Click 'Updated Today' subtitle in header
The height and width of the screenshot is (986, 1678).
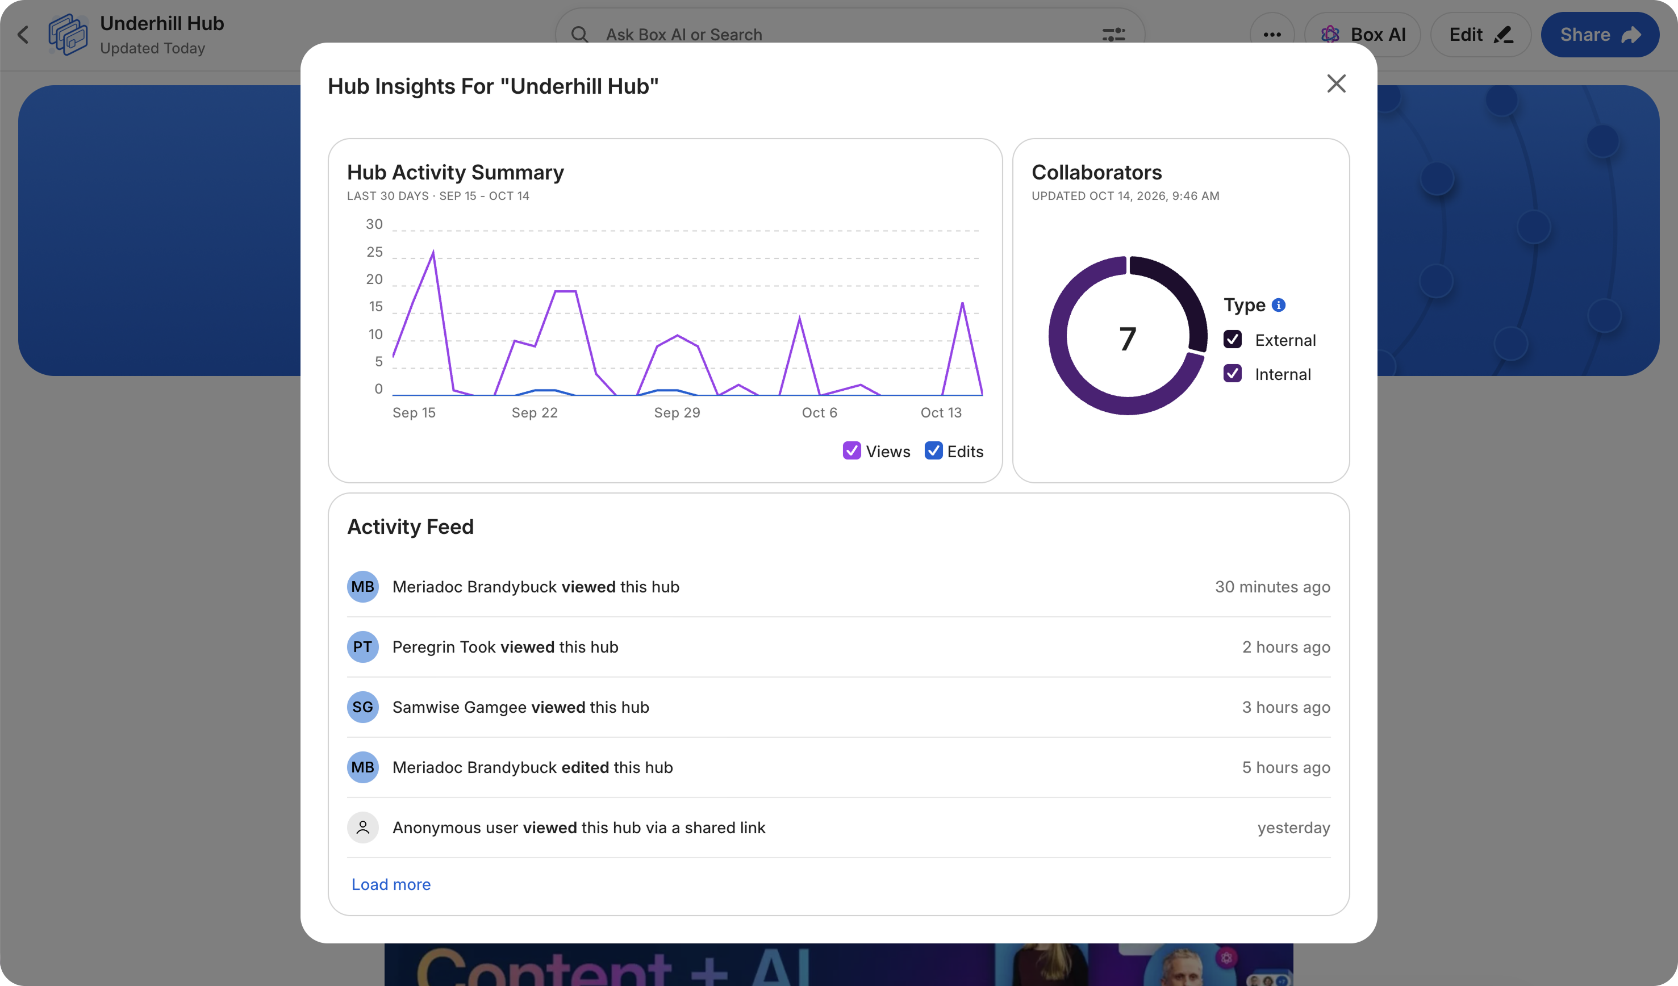click(152, 49)
